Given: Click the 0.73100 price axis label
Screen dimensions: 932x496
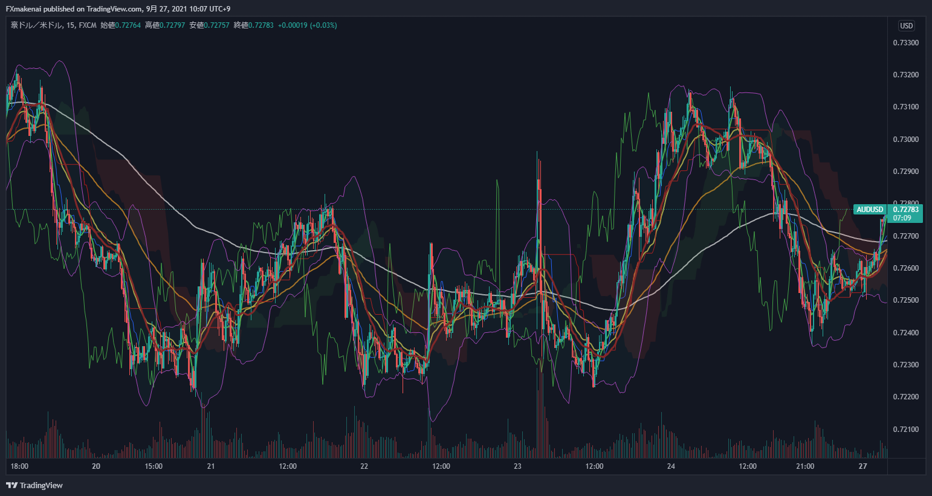Looking at the screenshot, I should [905, 107].
